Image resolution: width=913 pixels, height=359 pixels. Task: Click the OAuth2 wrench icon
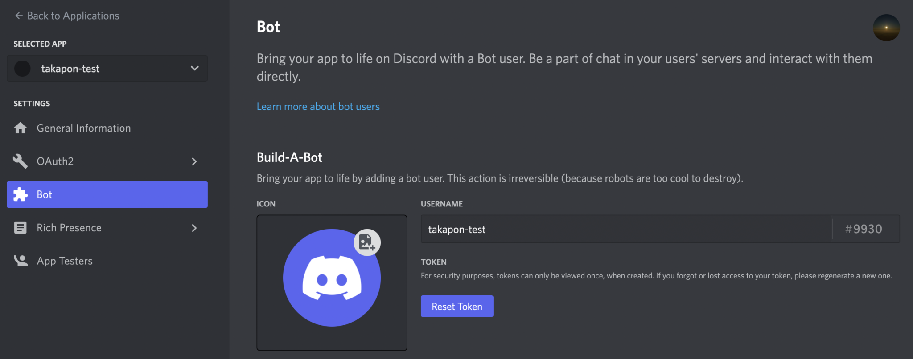click(x=21, y=161)
